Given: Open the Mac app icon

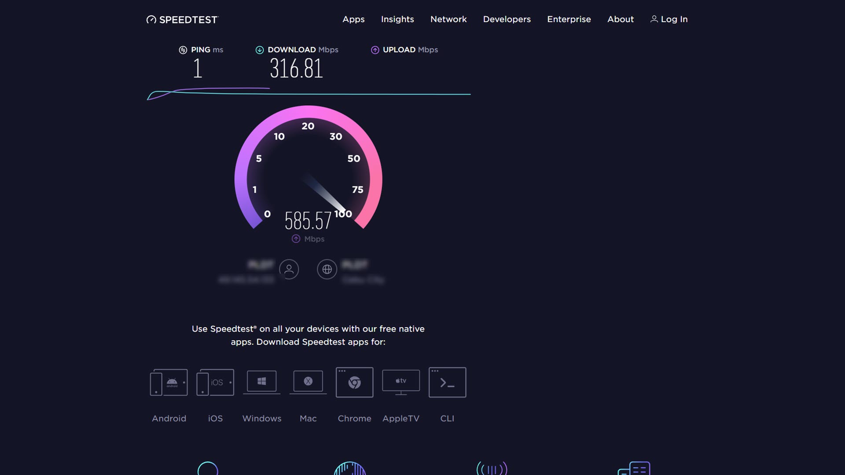Looking at the screenshot, I should coord(308,382).
